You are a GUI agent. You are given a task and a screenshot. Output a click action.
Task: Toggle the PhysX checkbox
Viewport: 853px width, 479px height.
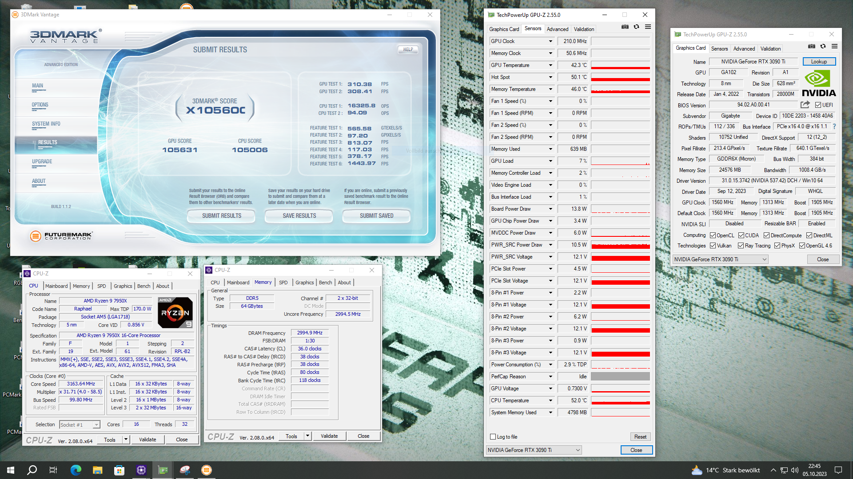click(777, 246)
